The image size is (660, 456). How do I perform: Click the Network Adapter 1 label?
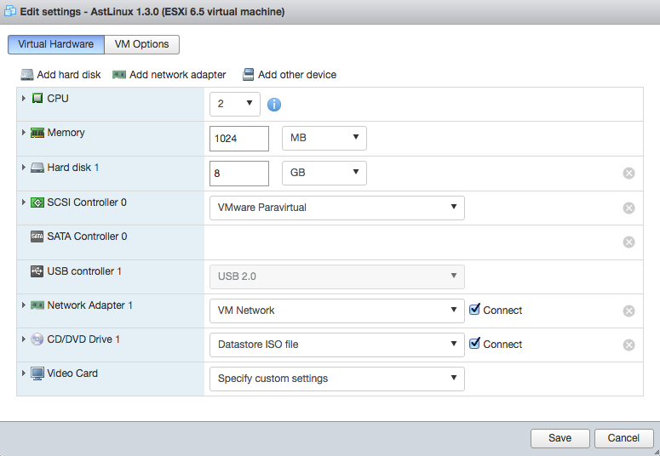(89, 305)
